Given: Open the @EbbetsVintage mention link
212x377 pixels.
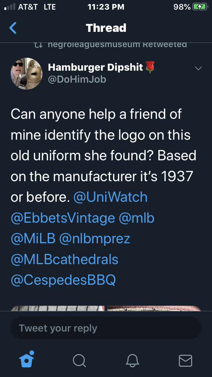Looking at the screenshot, I should tap(63, 218).
